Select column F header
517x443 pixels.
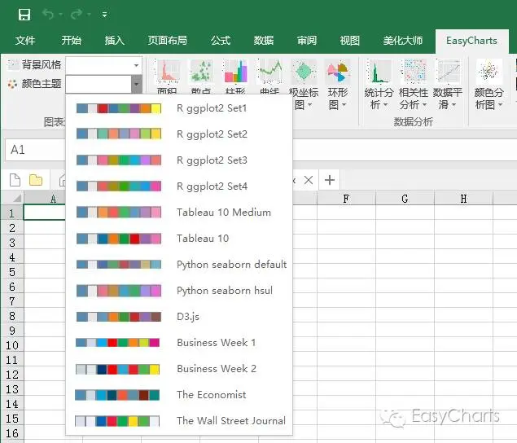(346, 199)
